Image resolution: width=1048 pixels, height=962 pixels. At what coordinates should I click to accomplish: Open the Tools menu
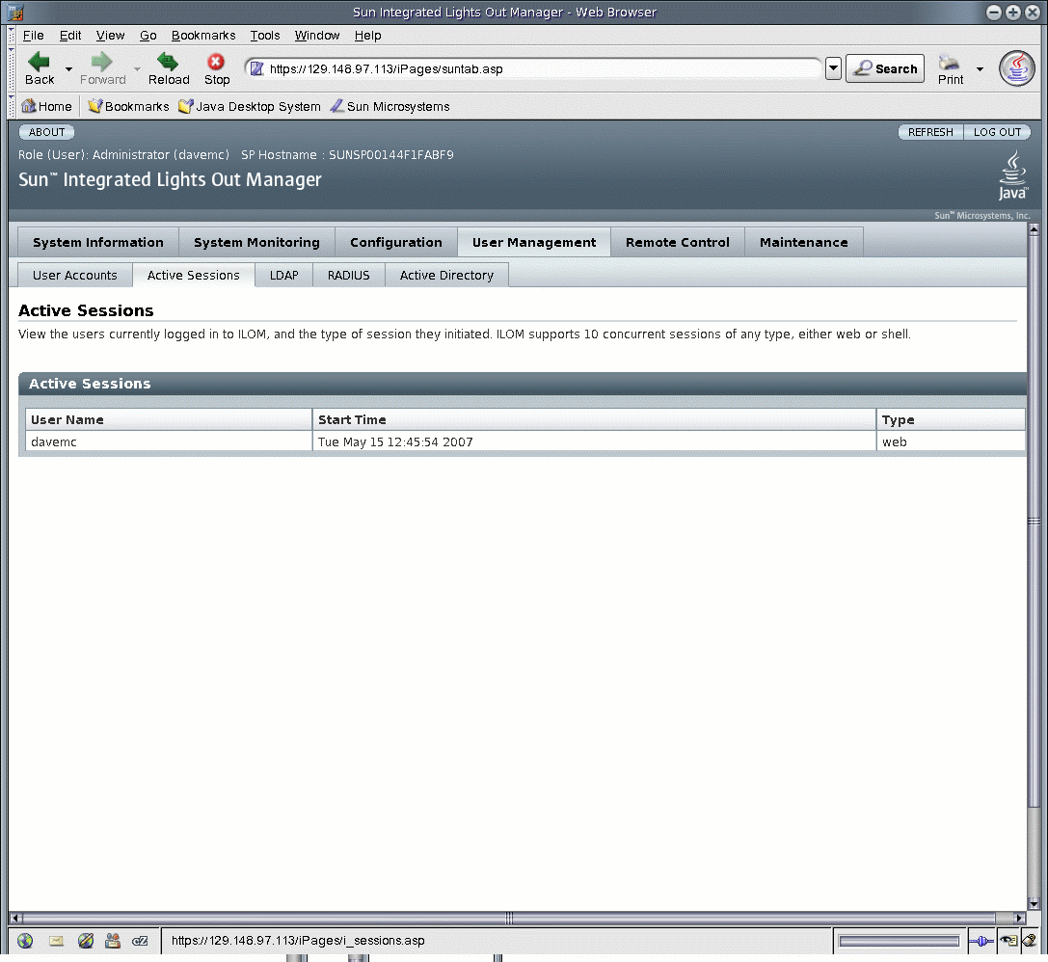point(265,36)
